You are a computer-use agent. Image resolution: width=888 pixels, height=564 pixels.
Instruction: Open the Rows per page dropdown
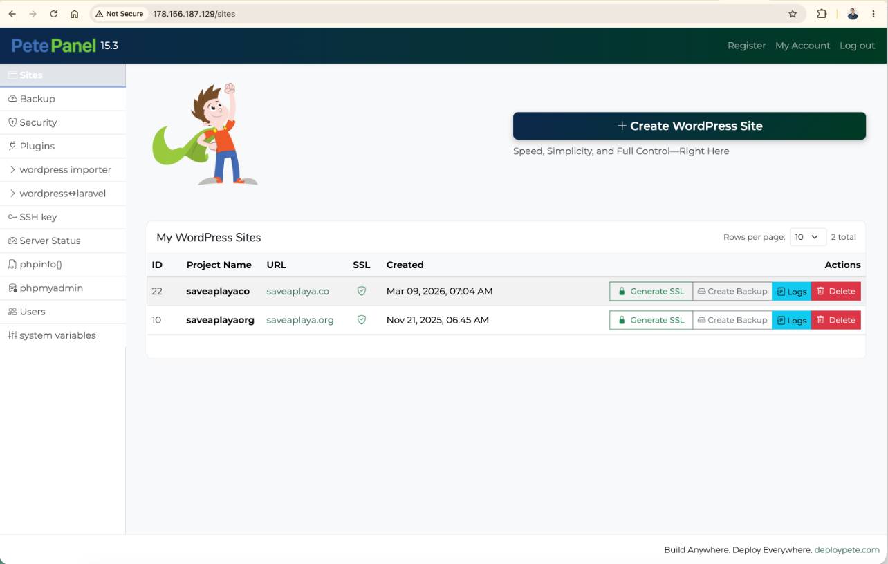tap(808, 237)
